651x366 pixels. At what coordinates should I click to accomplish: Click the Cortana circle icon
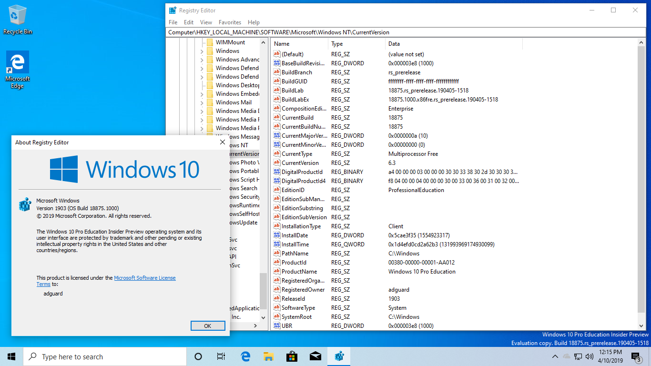(198, 356)
